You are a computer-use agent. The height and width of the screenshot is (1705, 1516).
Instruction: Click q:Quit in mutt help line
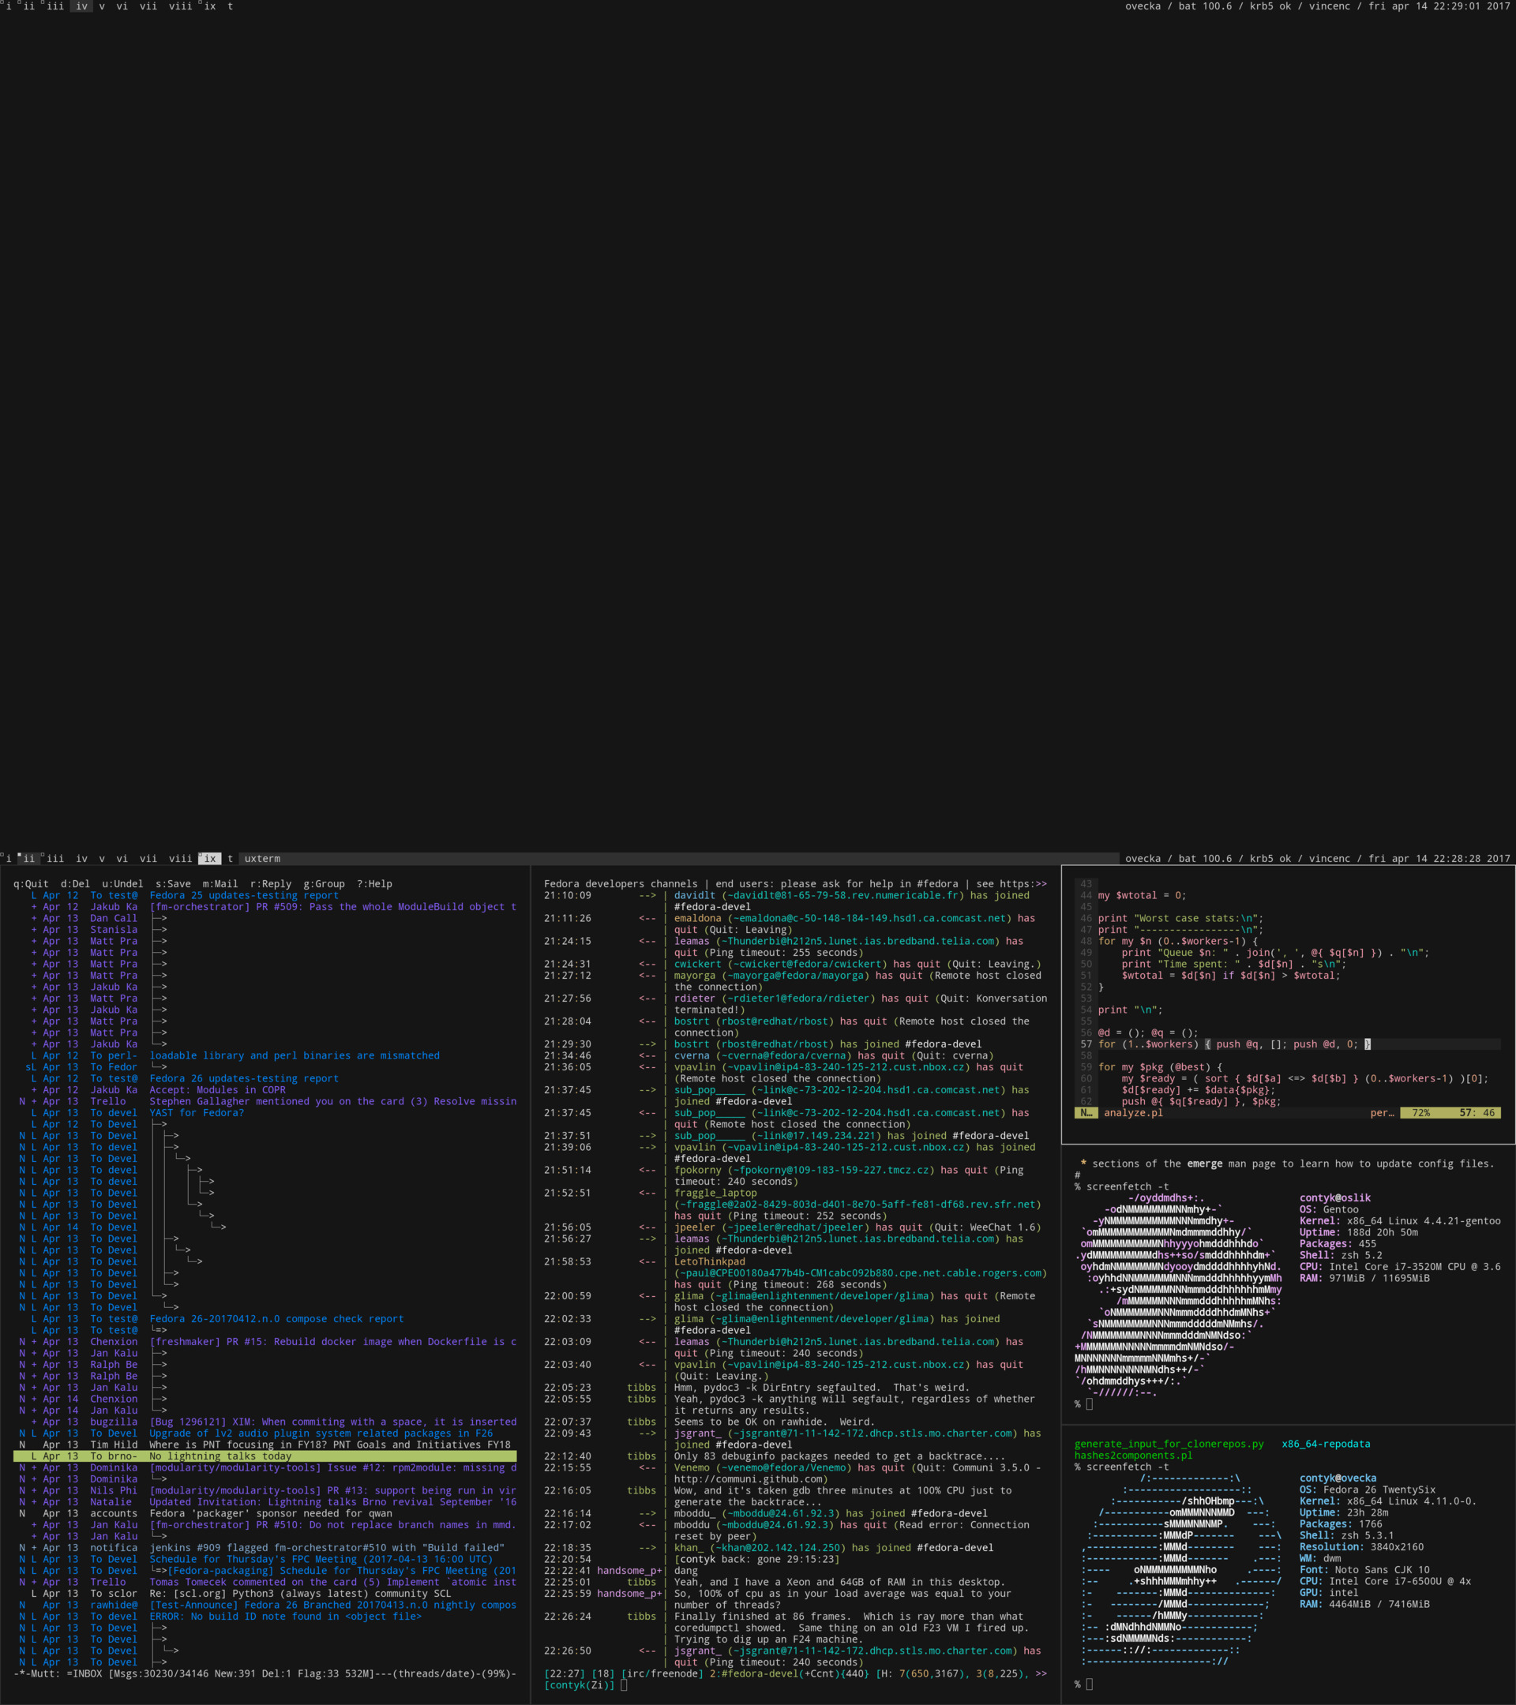[x=31, y=884]
